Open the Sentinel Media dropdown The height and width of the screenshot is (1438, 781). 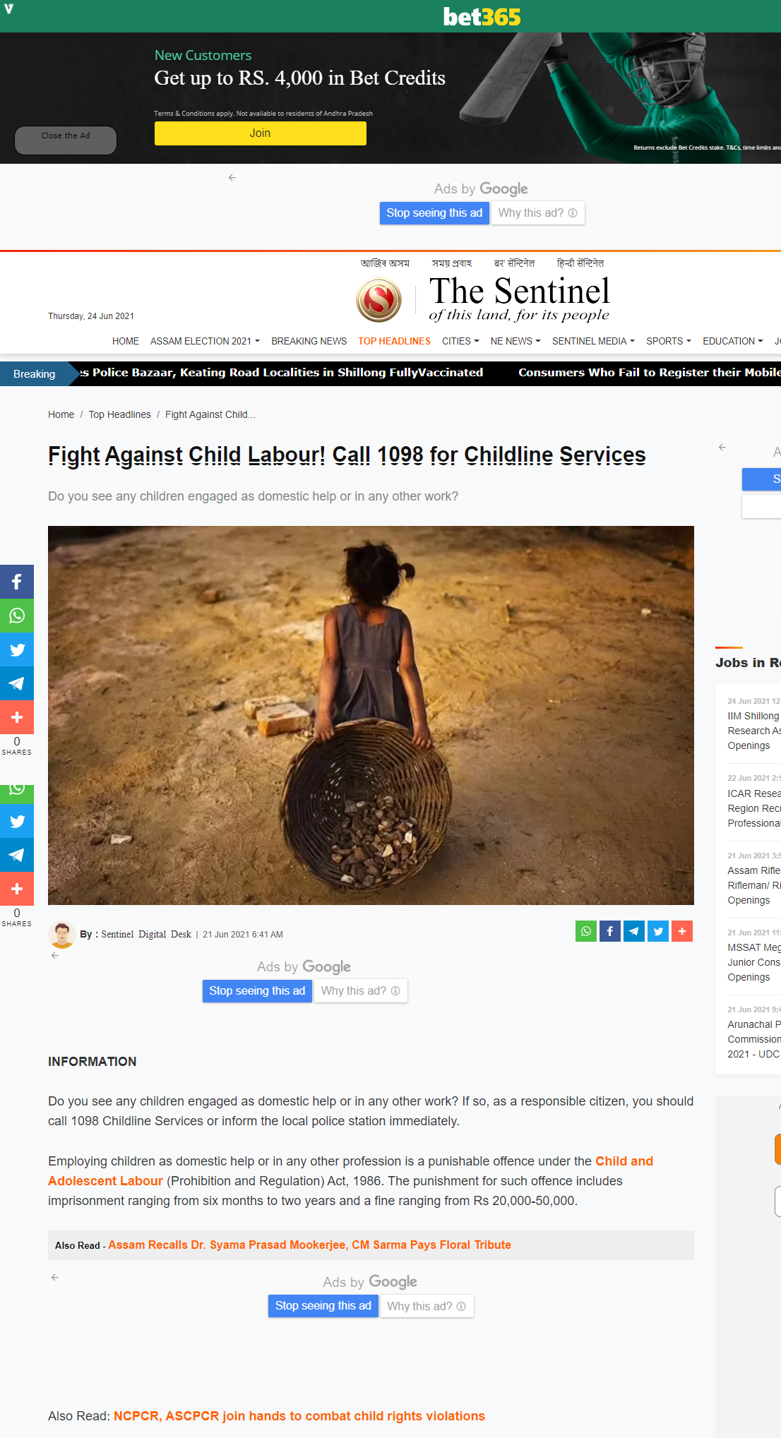593,341
